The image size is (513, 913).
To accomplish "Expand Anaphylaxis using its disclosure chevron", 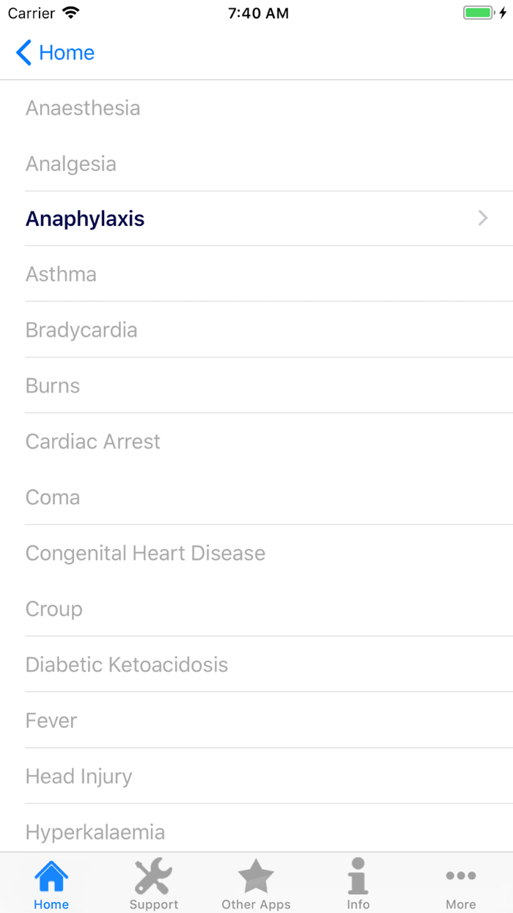I will (482, 218).
